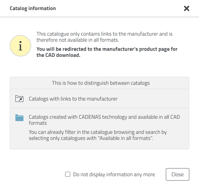The image size is (199, 188).
Task: Click the yellow information circle icon
Action: pyautogui.click(x=20, y=46)
